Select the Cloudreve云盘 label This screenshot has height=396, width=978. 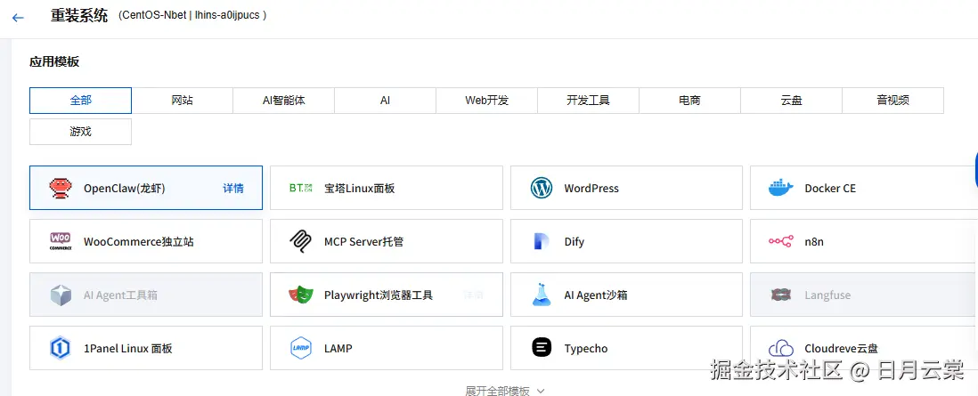coord(841,349)
